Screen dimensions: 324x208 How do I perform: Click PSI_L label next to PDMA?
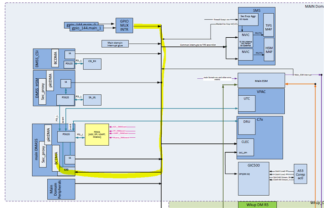(80, 134)
